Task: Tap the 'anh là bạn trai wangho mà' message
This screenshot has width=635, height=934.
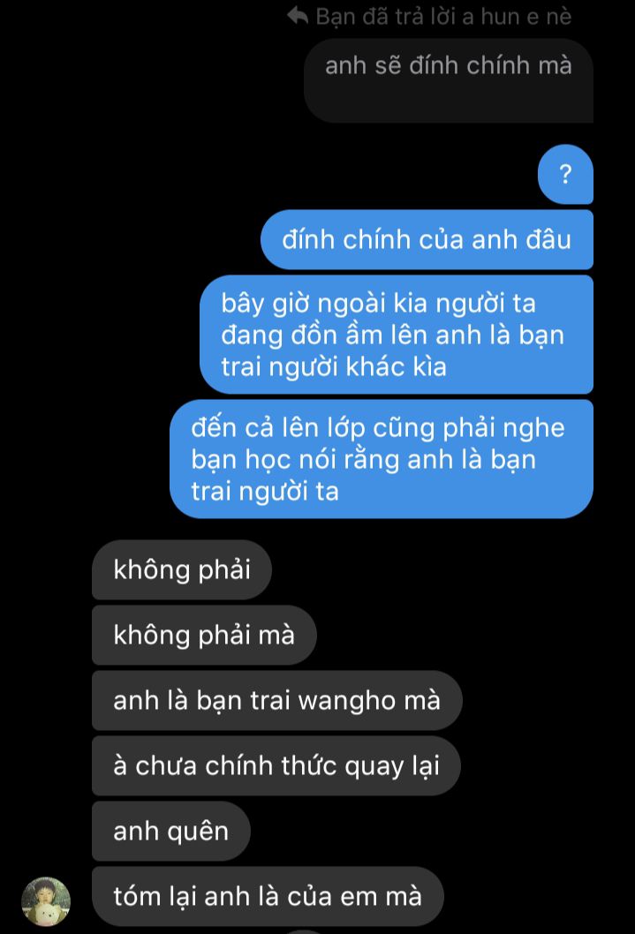Action: (277, 701)
